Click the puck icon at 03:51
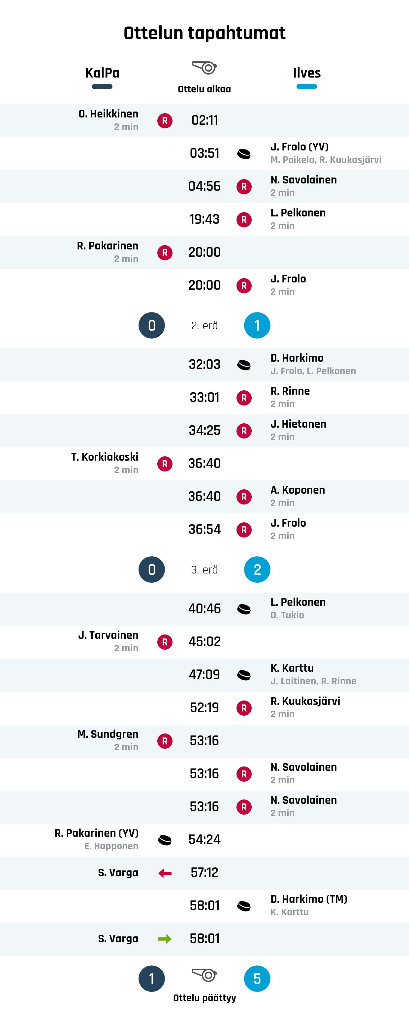 [x=244, y=153]
